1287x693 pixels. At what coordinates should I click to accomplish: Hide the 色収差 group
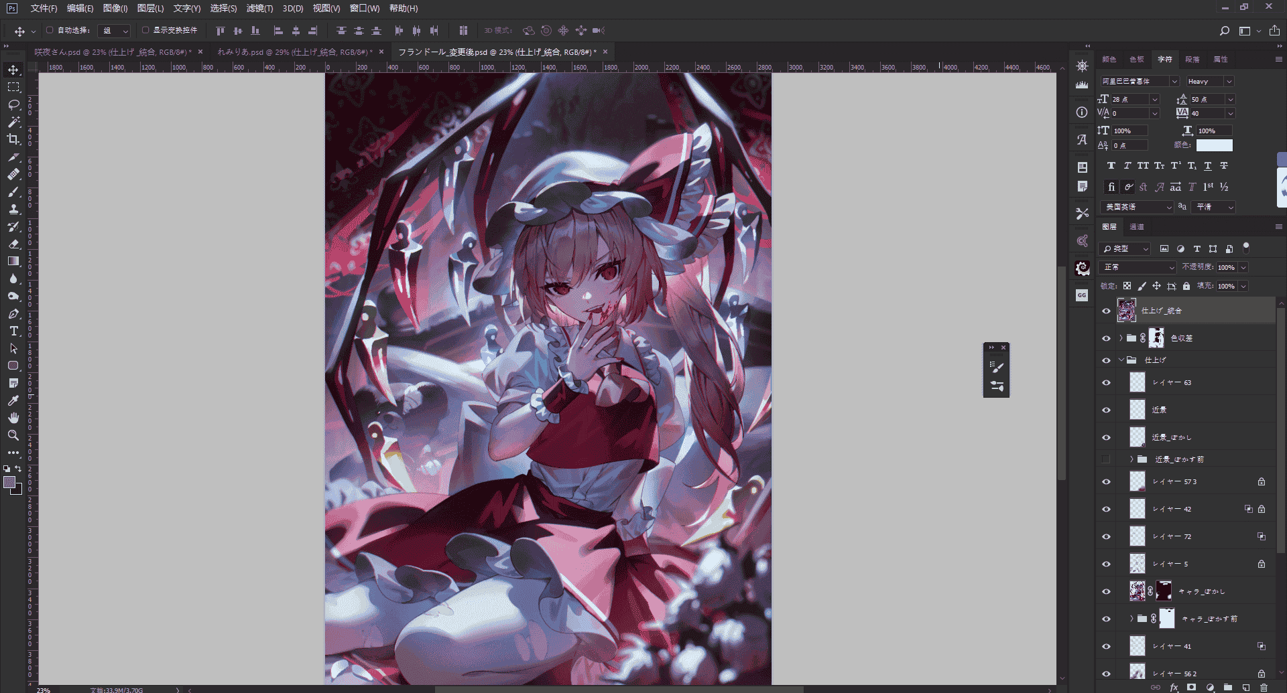(x=1106, y=338)
